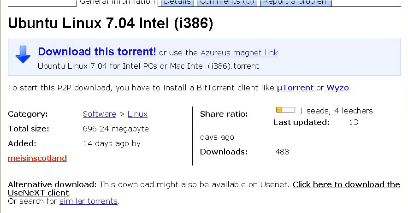View uploader meisinscotland's profile
This screenshot has width=408, height=213.
pos(37,158)
